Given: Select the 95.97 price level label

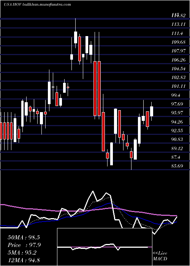Looking at the screenshot, I should click(177, 113).
